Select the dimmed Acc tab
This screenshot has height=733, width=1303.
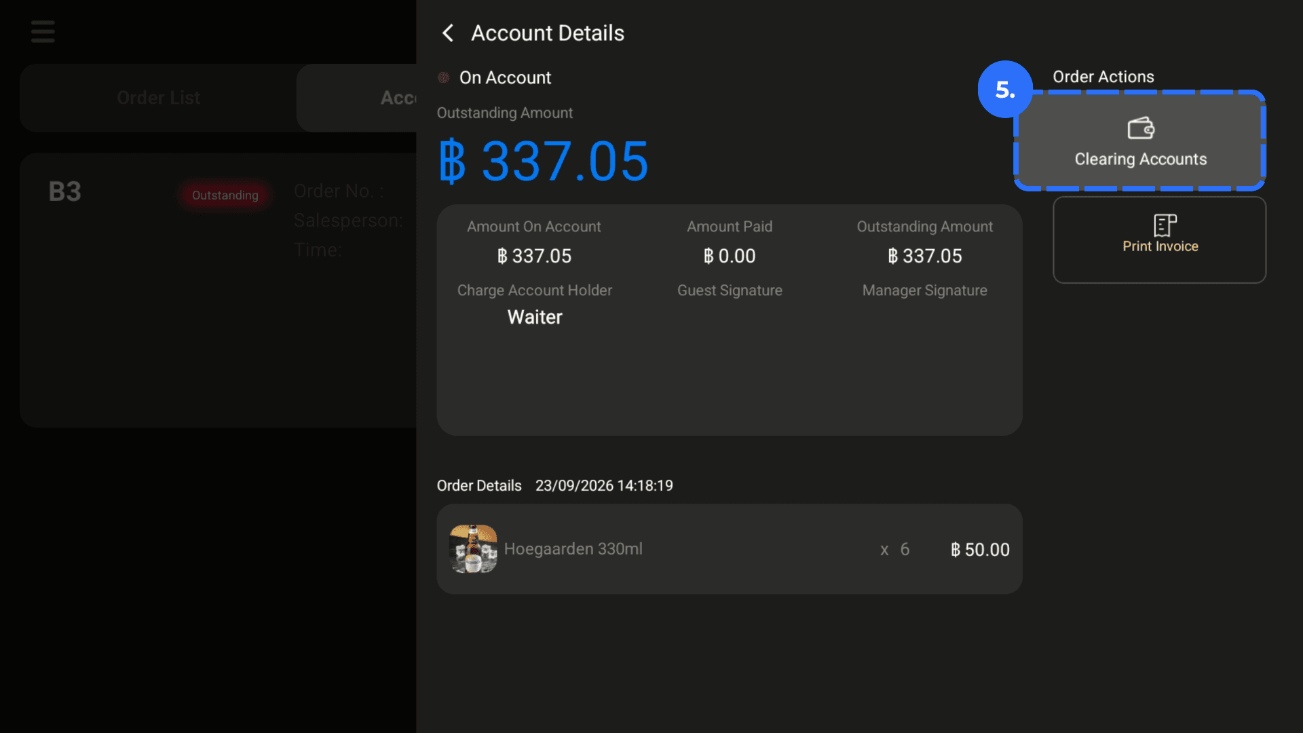(x=357, y=98)
